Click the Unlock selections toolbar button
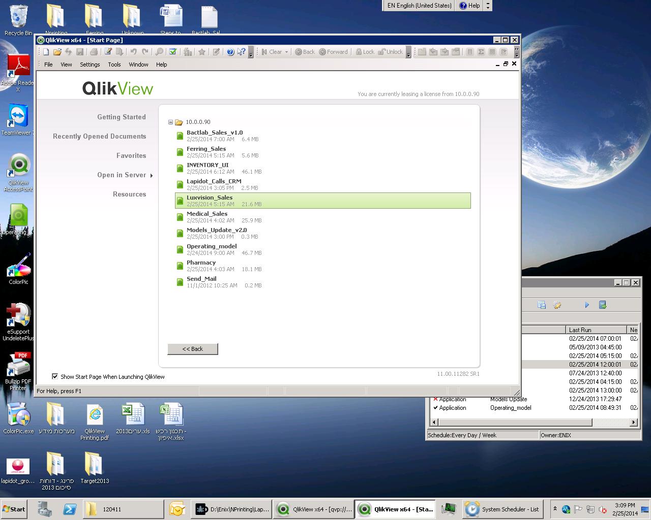Viewport: 651px width, 520px height. 390,52
